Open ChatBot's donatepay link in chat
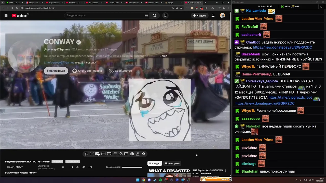 282,48
